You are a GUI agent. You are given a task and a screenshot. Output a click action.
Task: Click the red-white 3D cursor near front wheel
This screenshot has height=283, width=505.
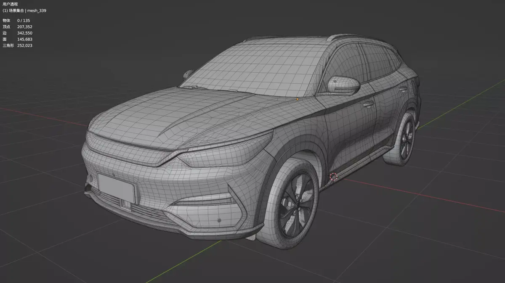pos(334,177)
